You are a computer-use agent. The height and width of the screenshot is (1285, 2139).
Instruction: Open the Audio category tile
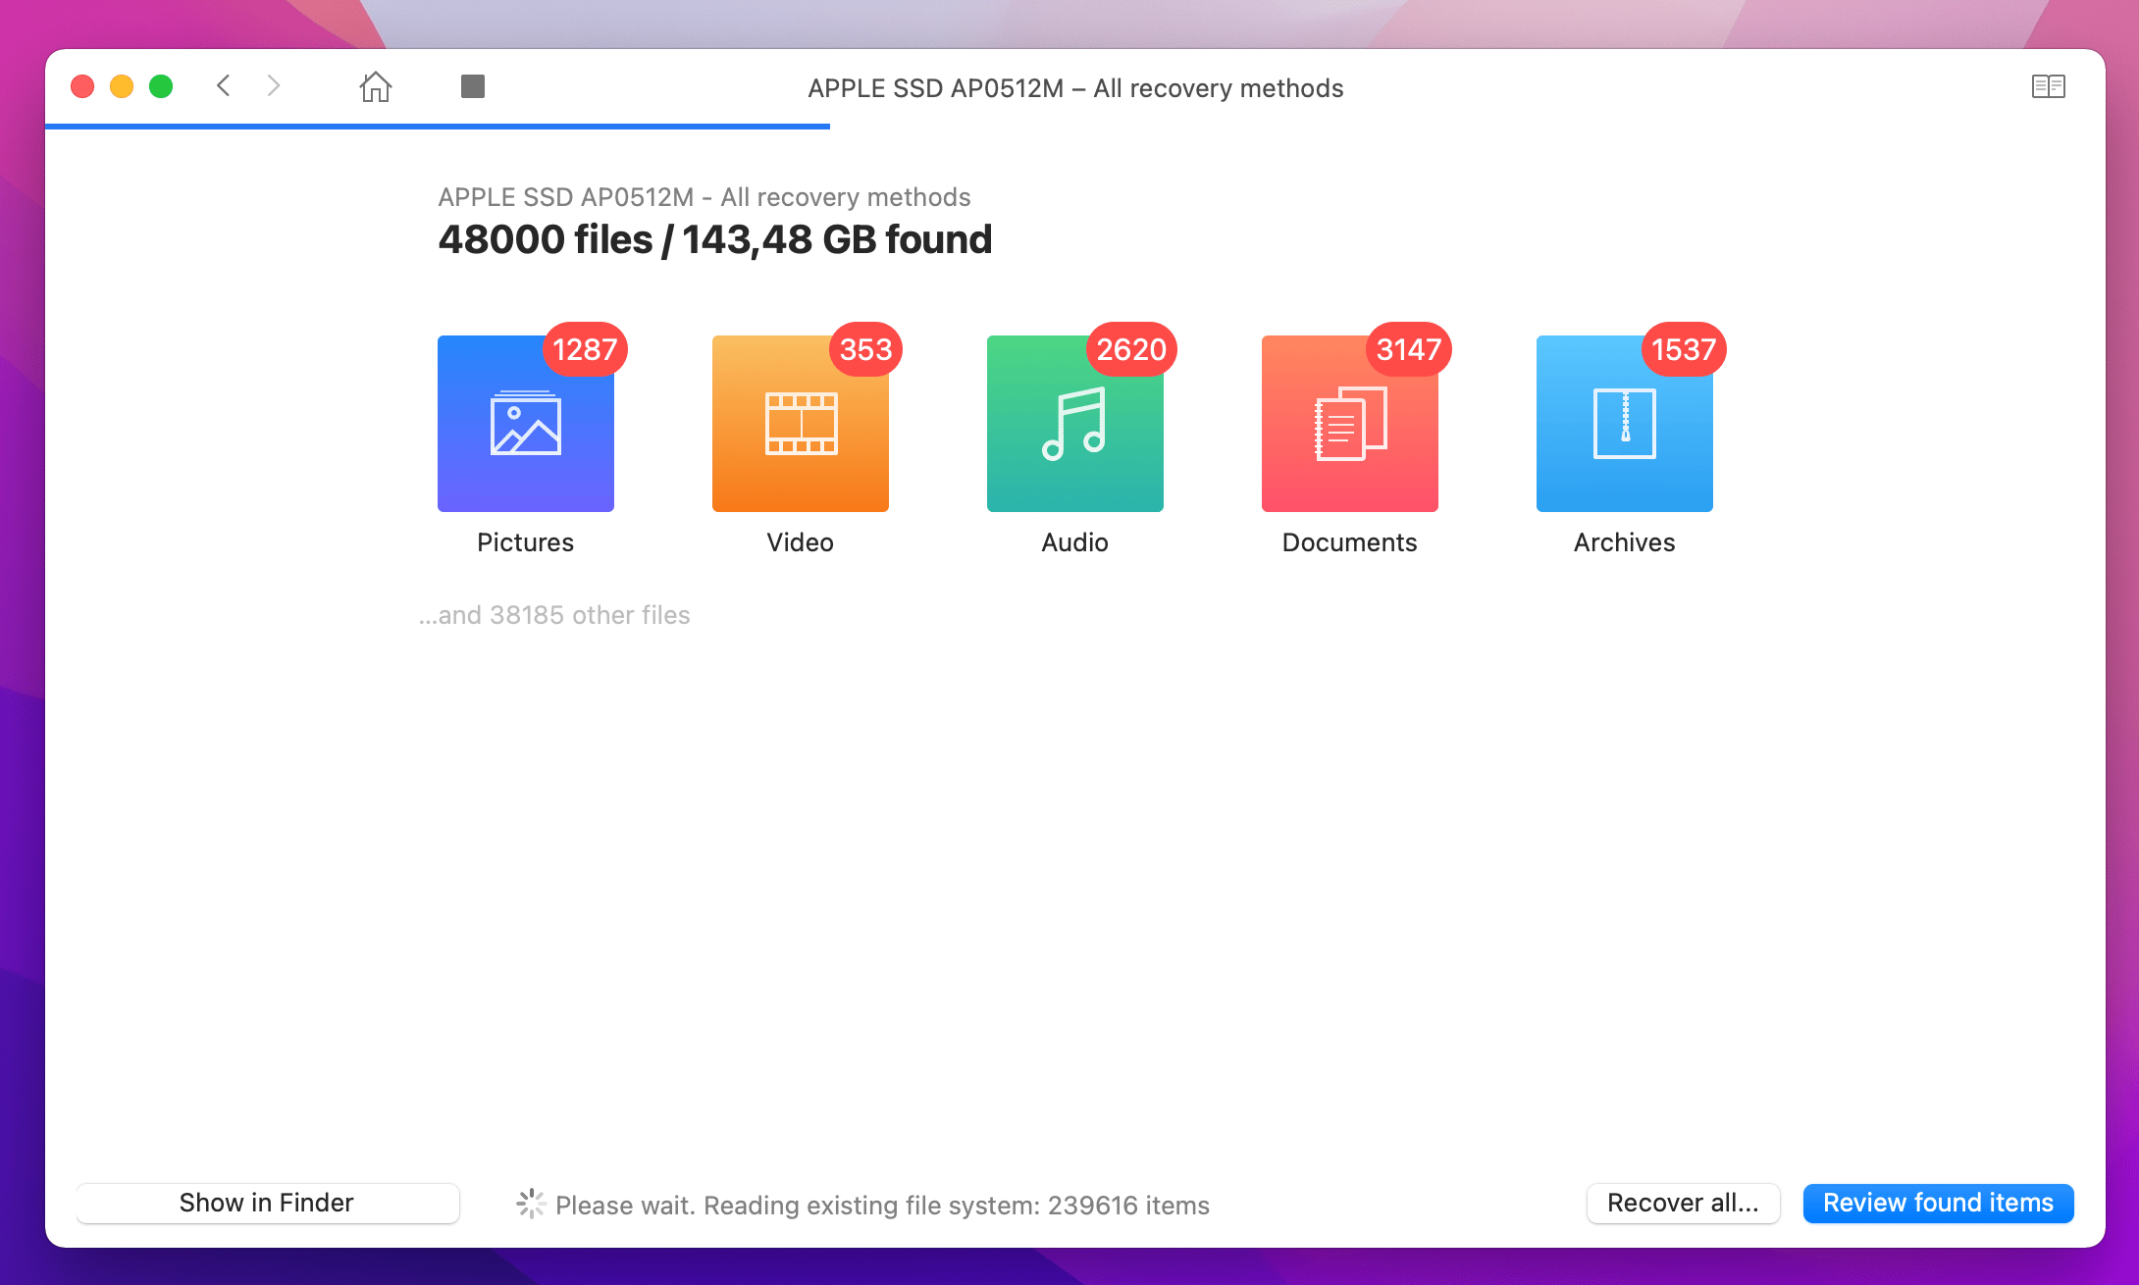(1075, 424)
